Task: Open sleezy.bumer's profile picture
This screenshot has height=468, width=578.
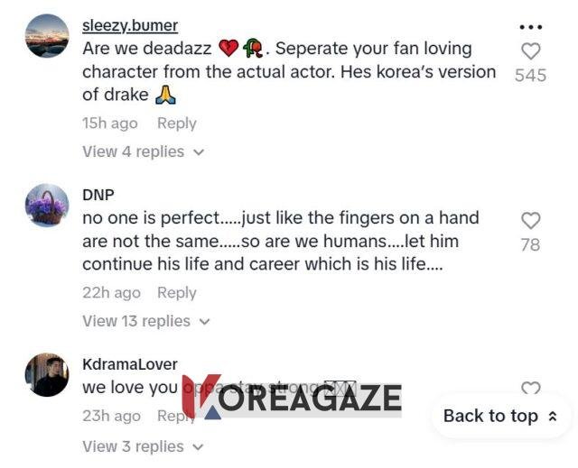Action: point(47,36)
